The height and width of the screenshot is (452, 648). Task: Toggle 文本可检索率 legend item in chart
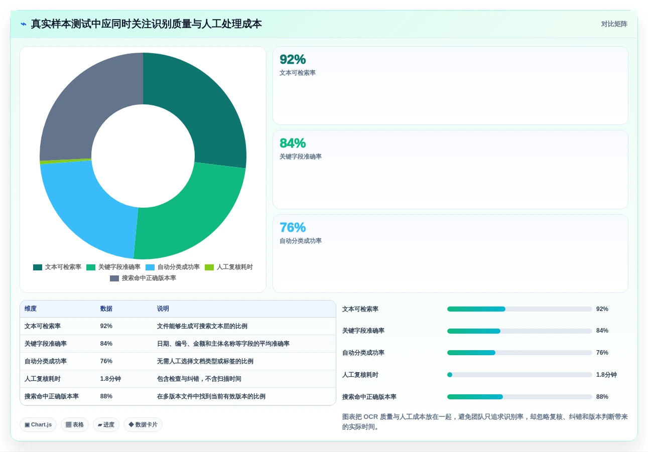coord(57,267)
